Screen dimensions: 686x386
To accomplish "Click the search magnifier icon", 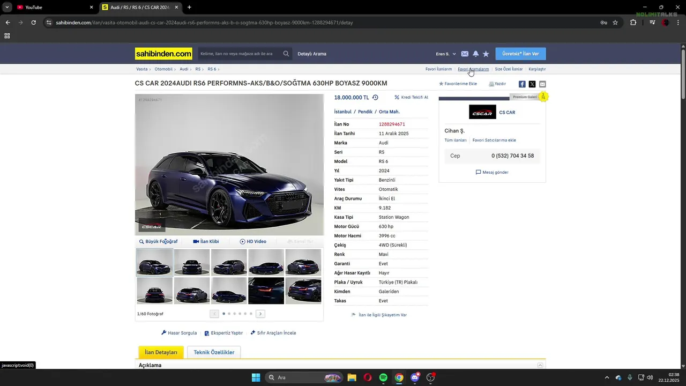I will [286, 54].
